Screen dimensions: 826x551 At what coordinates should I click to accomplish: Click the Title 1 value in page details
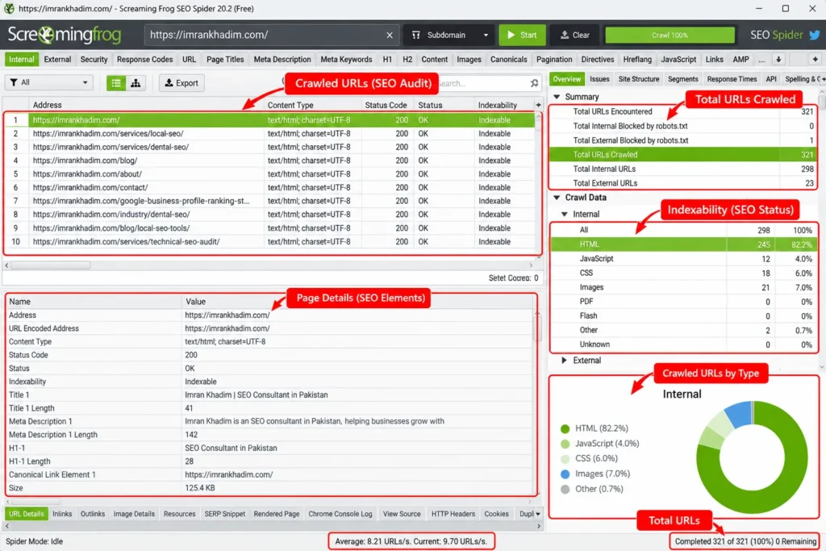pos(256,395)
